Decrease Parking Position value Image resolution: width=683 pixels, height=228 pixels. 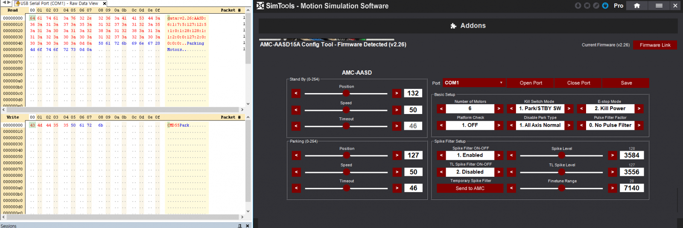296,155
